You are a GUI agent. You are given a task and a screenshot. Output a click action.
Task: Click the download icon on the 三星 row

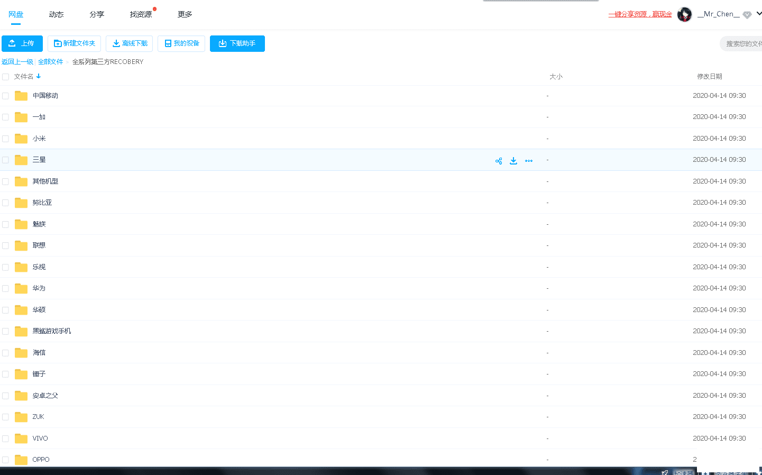pos(513,161)
